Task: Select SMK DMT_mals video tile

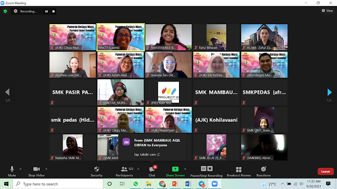Action: tap(264, 120)
